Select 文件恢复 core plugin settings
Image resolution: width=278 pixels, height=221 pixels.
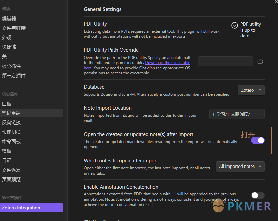11,170
